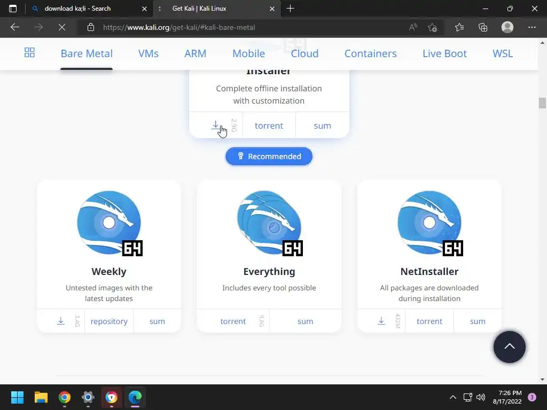547x410 pixels.
Task: Open the clock and date panel
Action: (x=507, y=397)
